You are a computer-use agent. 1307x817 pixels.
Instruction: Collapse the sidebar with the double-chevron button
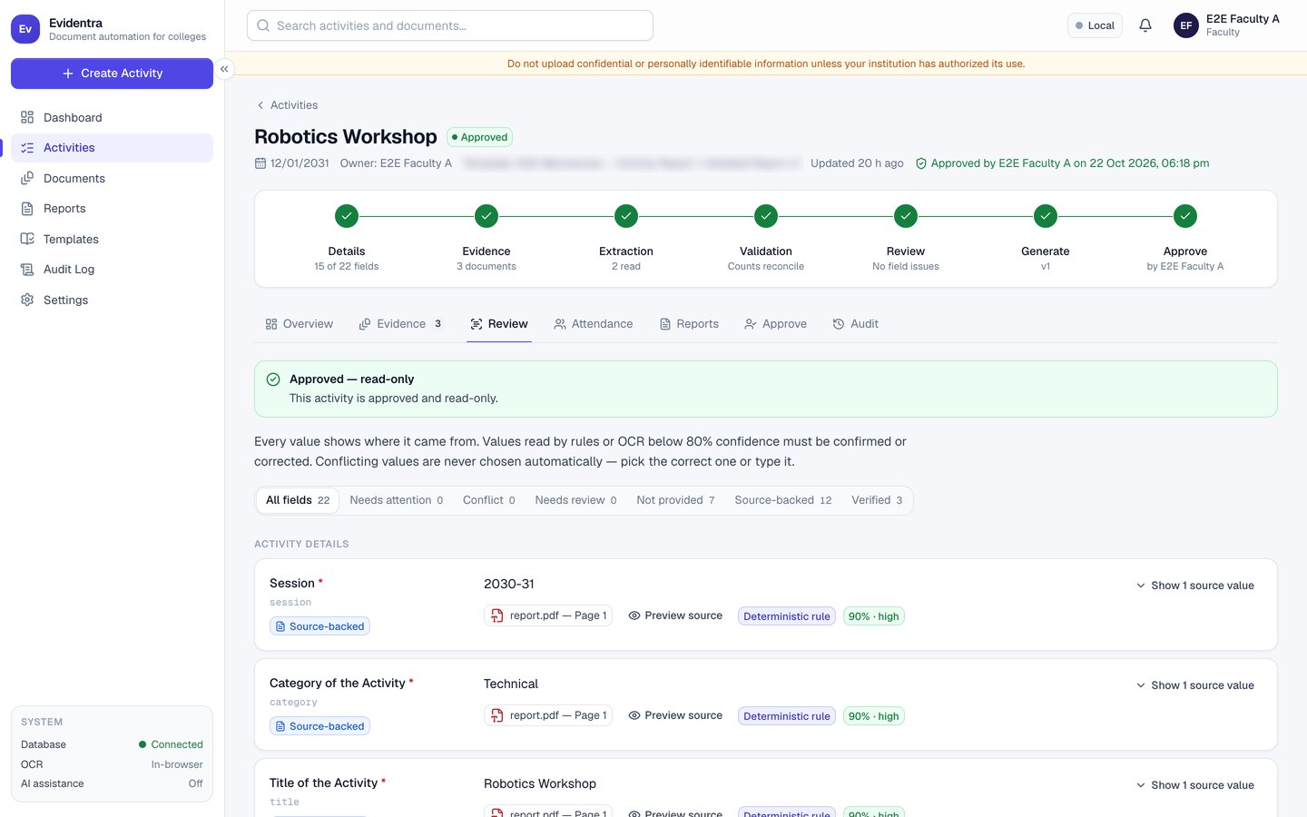pos(224,69)
